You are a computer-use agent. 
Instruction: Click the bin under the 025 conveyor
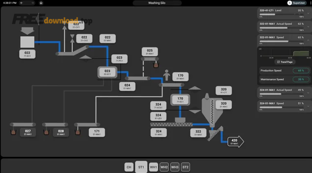click(x=156, y=65)
